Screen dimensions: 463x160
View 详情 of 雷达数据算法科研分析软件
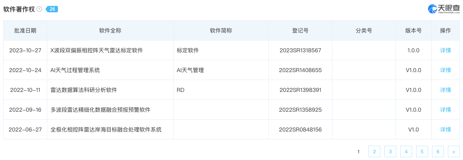click(446, 90)
